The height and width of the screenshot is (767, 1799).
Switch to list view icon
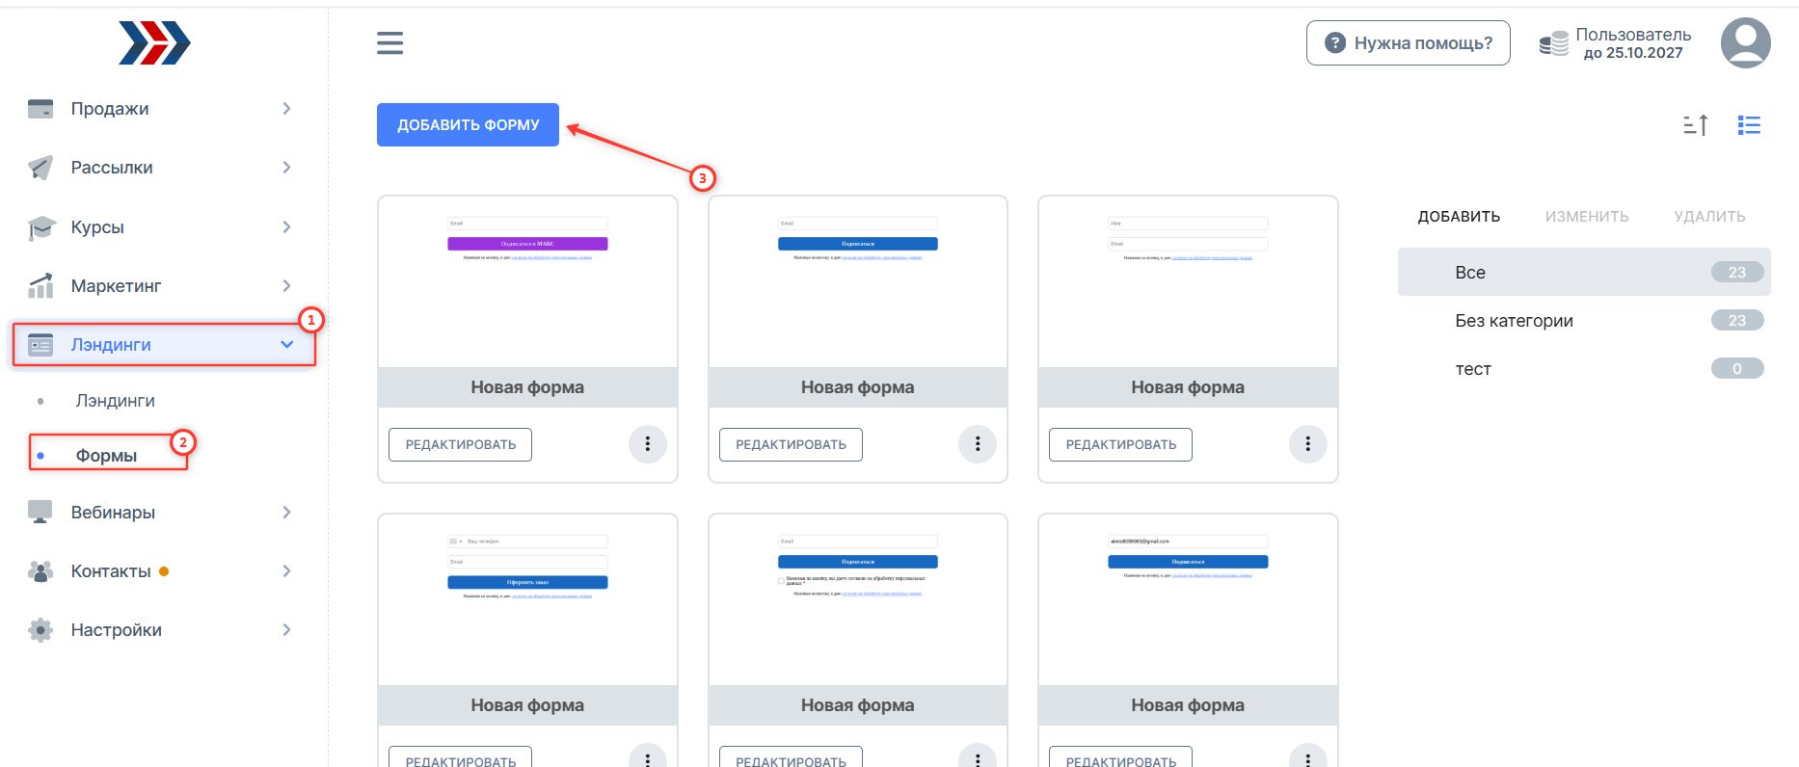click(x=1749, y=125)
